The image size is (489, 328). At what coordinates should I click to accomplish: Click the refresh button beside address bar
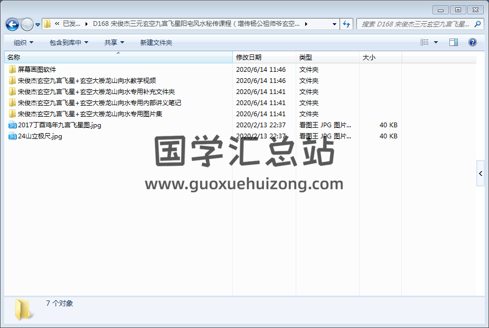(x=346, y=24)
